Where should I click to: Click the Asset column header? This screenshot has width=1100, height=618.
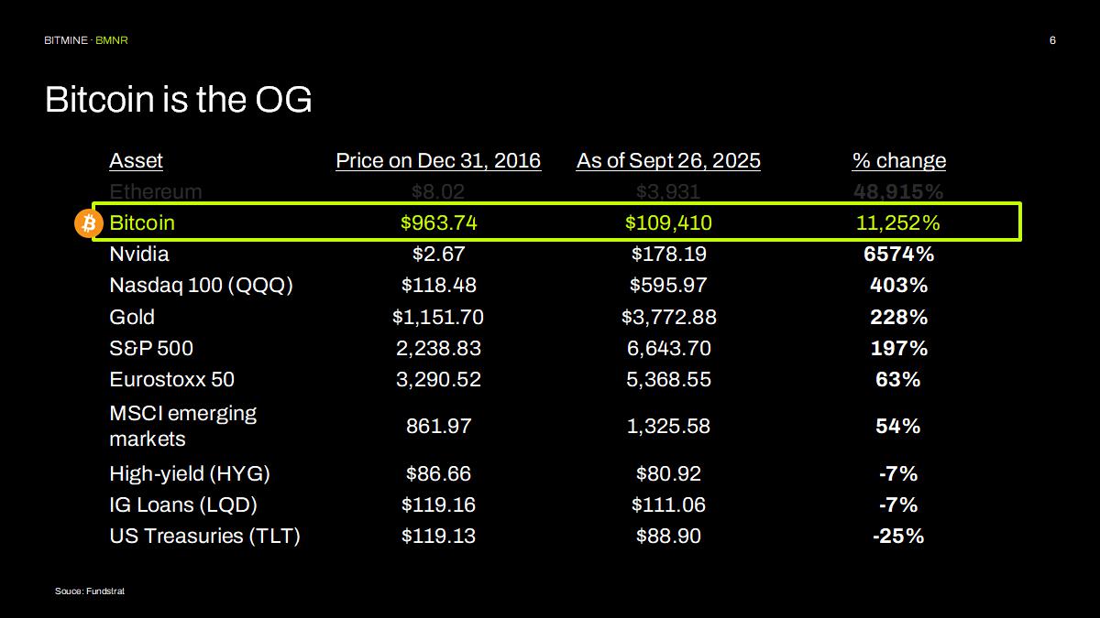[x=136, y=161]
